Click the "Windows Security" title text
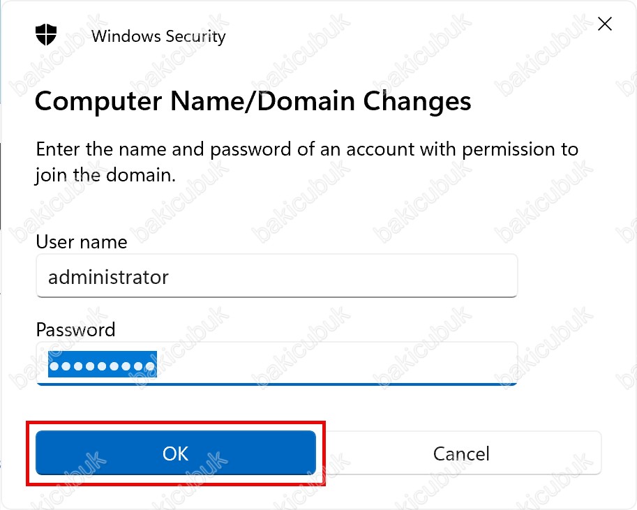The image size is (637, 510). 158,36
